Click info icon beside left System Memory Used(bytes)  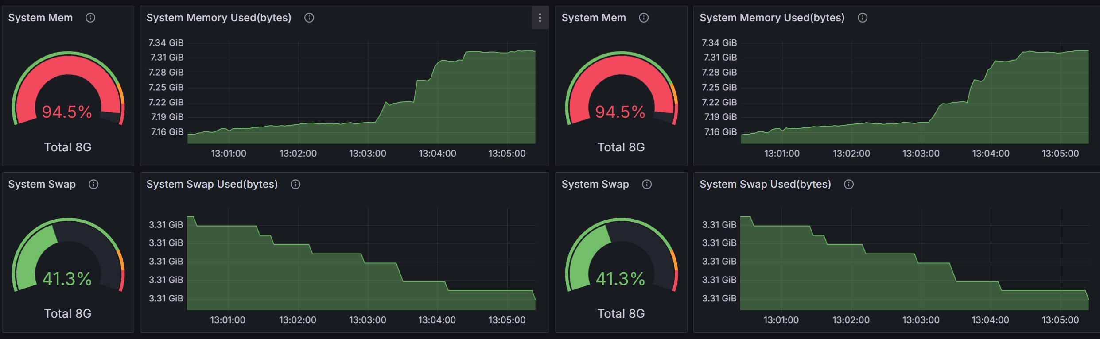click(x=309, y=18)
